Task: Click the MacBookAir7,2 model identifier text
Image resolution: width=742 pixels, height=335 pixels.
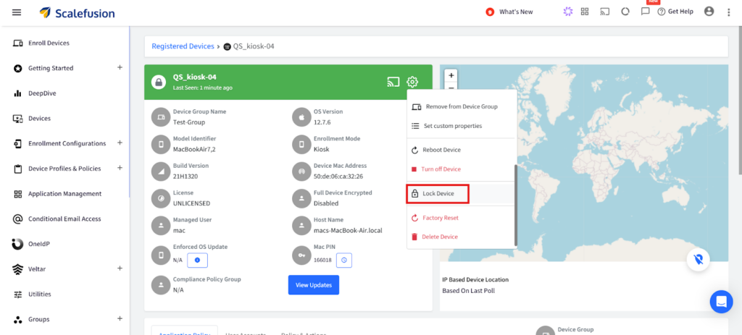Action: click(194, 149)
